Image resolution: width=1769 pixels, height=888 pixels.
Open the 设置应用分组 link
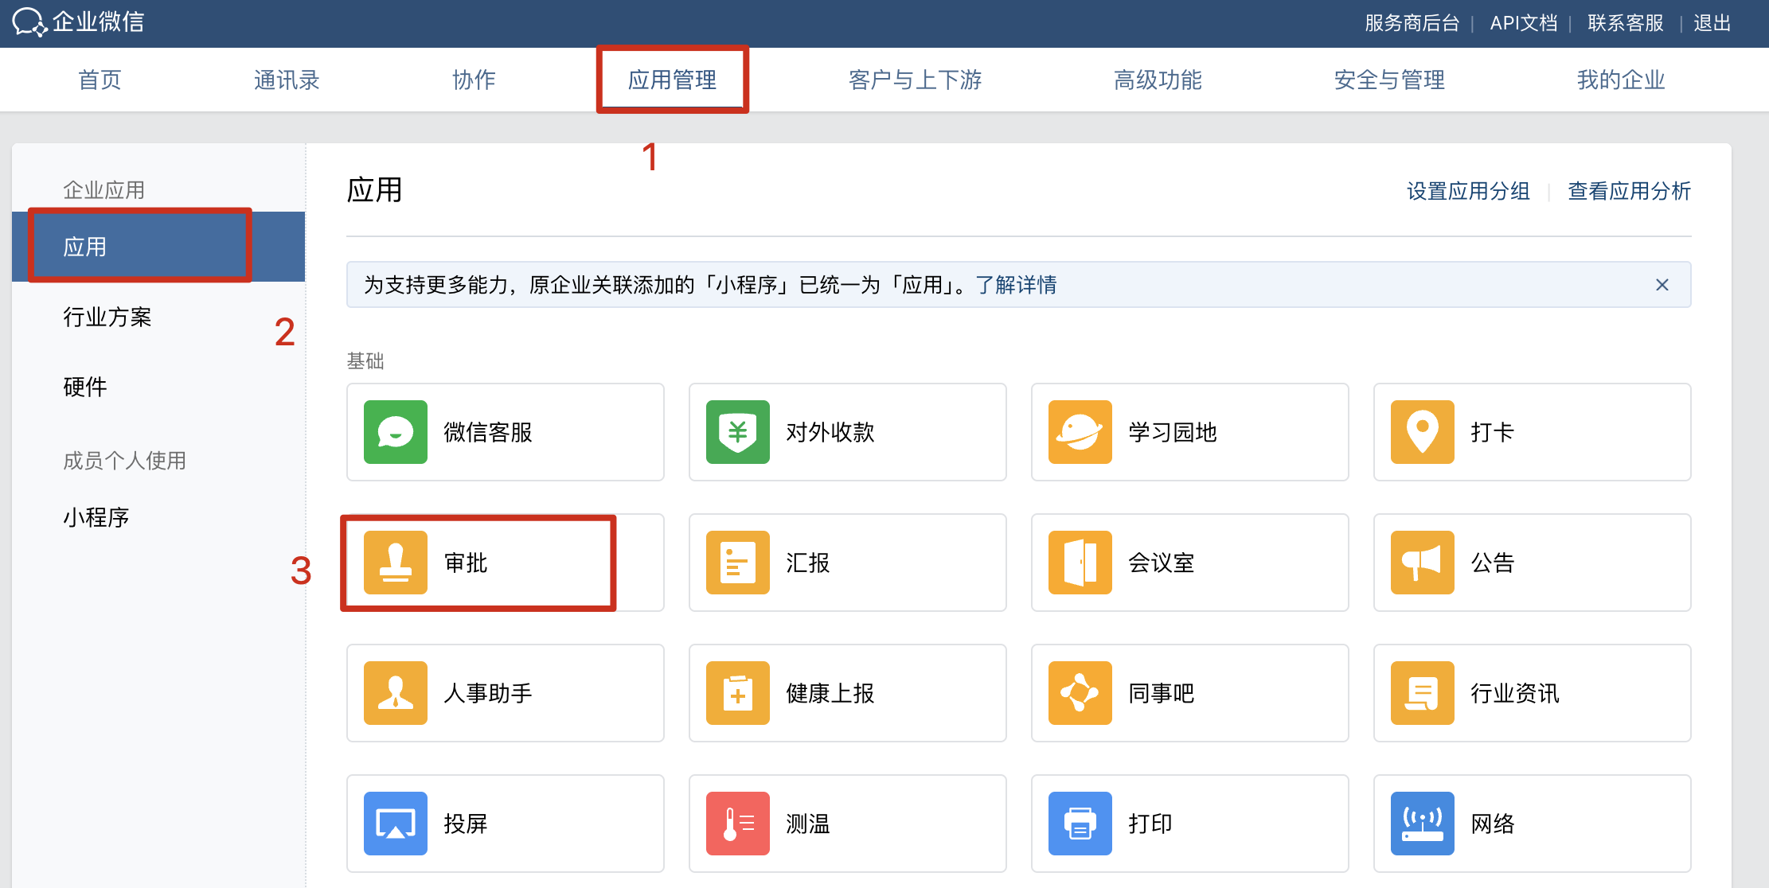point(1468,191)
